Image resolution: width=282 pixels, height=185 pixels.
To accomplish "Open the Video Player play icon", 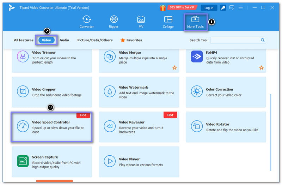I will coord(110,161).
